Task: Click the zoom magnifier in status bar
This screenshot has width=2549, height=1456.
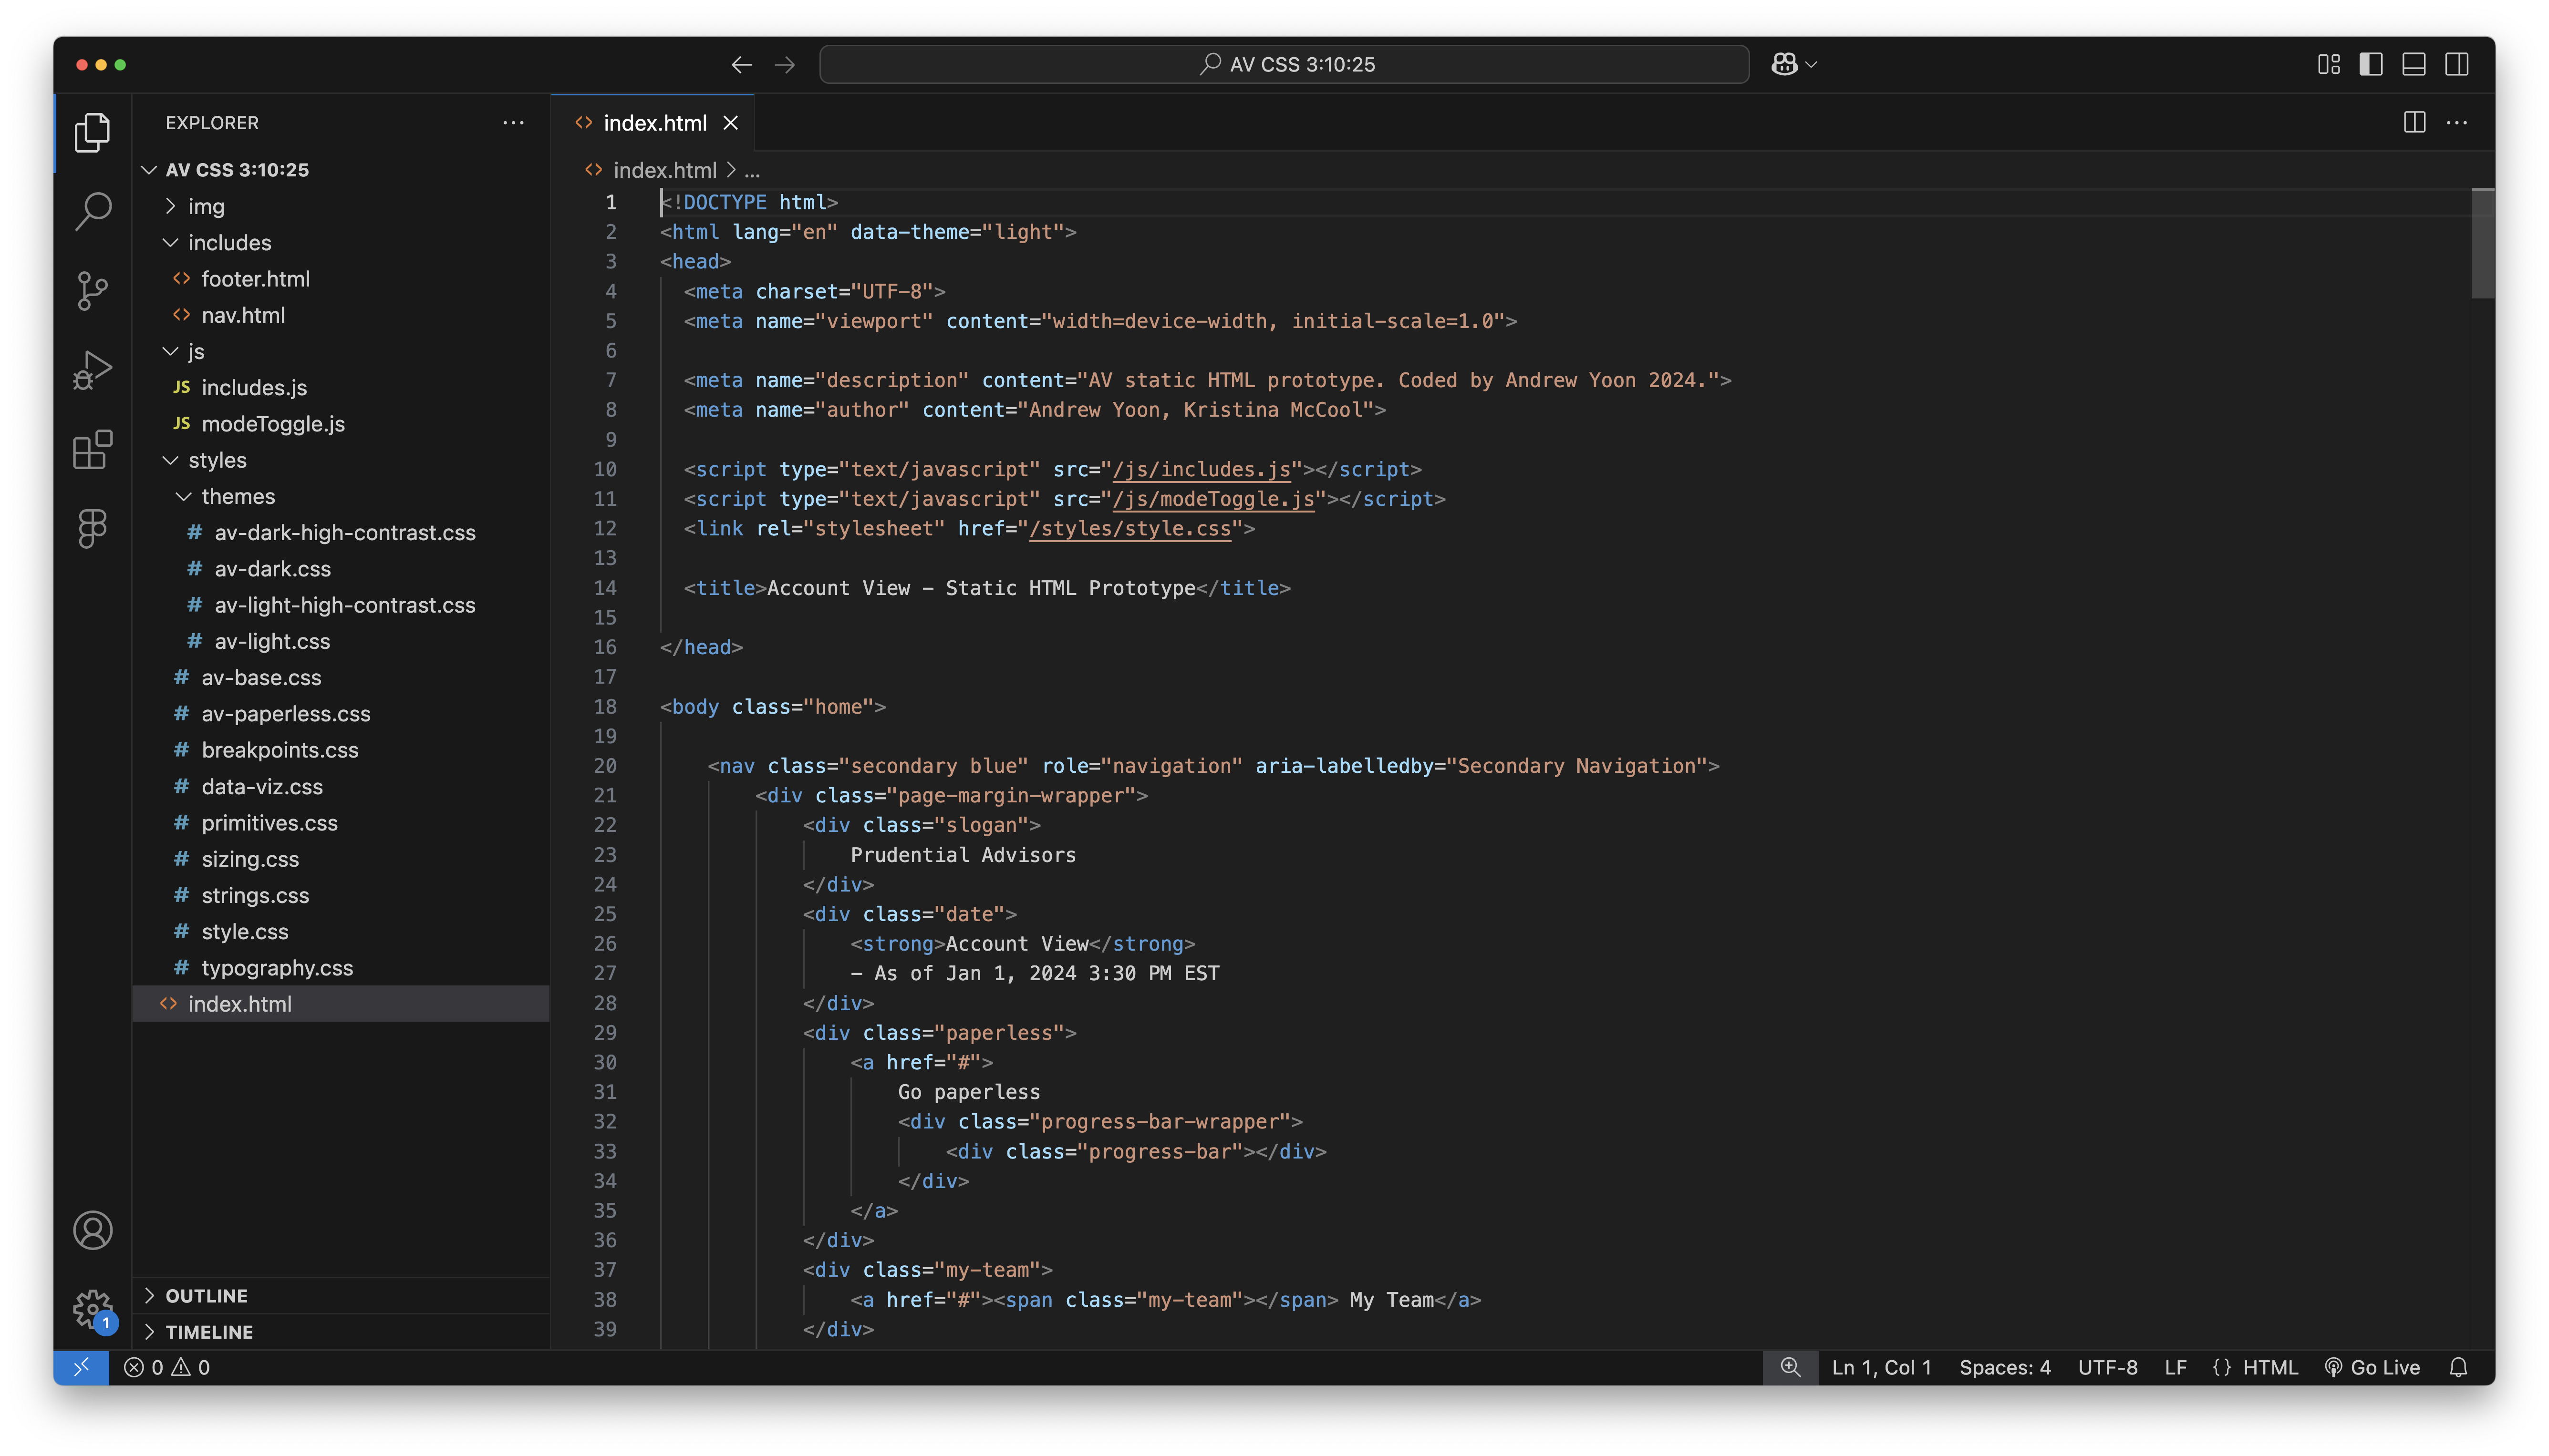Action: (x=1790, y=1367)
